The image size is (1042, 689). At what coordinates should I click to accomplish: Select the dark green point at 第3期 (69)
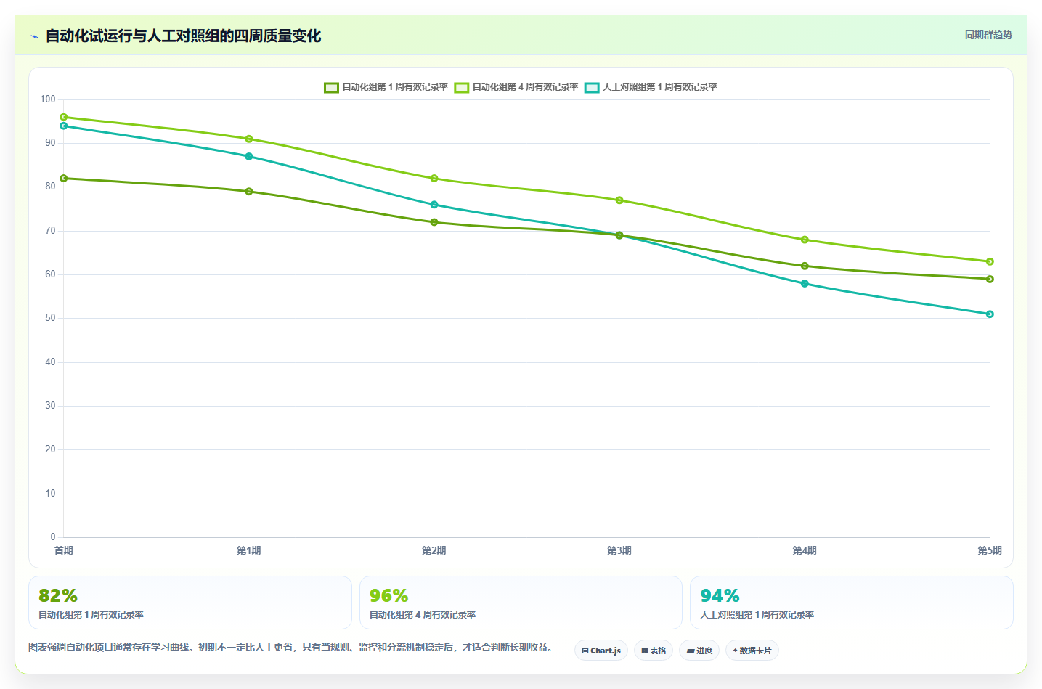click(619, 235)
